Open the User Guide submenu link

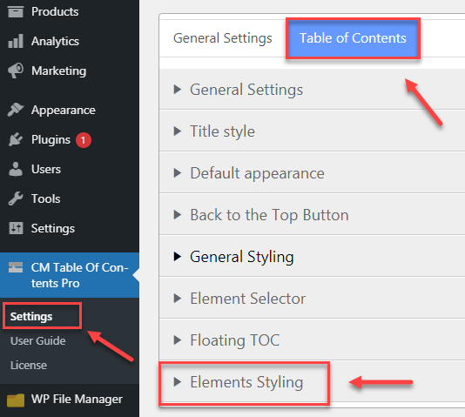[38, 341]
